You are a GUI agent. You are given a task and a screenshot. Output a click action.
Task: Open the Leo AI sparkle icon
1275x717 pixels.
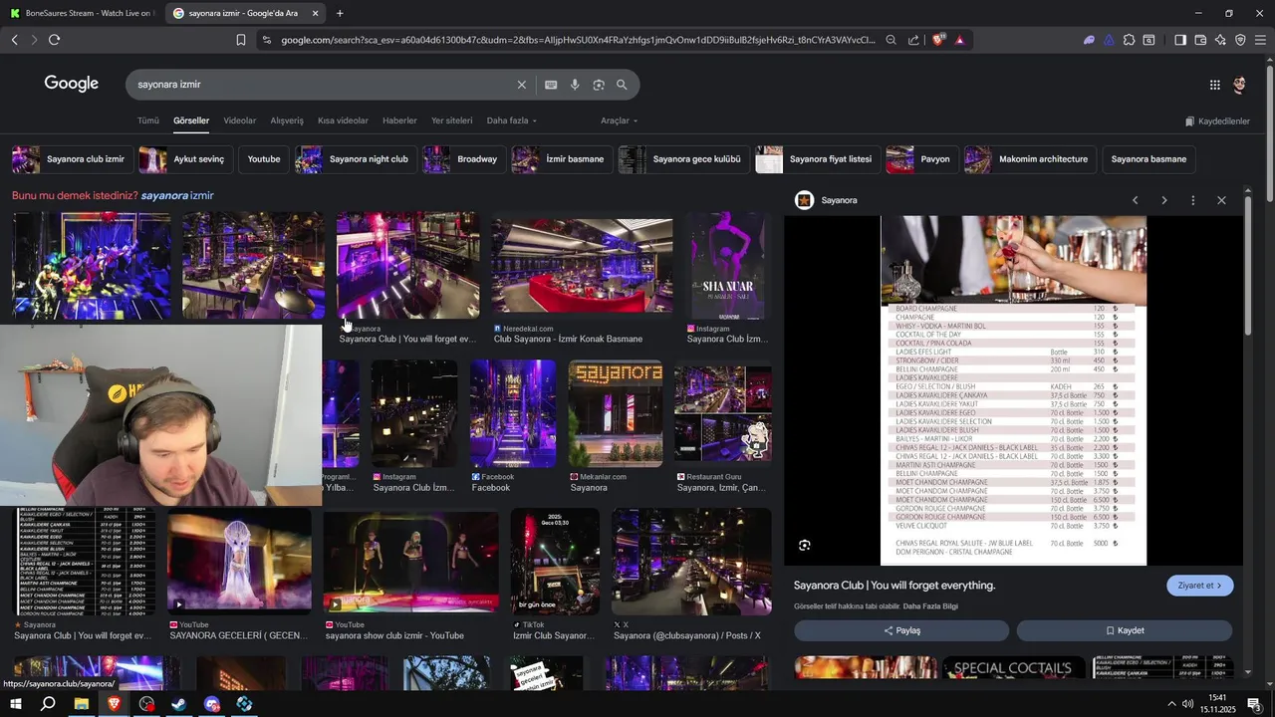coord(1220,40)
